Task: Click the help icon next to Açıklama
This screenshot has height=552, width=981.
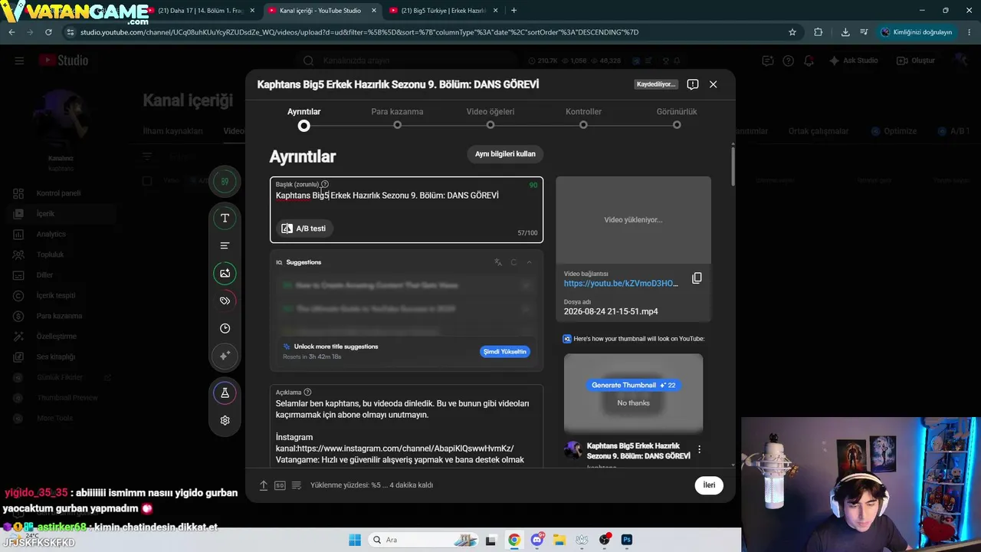Action: 307,392
